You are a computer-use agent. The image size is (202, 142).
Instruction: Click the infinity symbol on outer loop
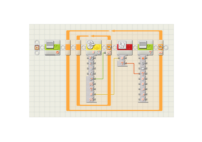[161, 52]
